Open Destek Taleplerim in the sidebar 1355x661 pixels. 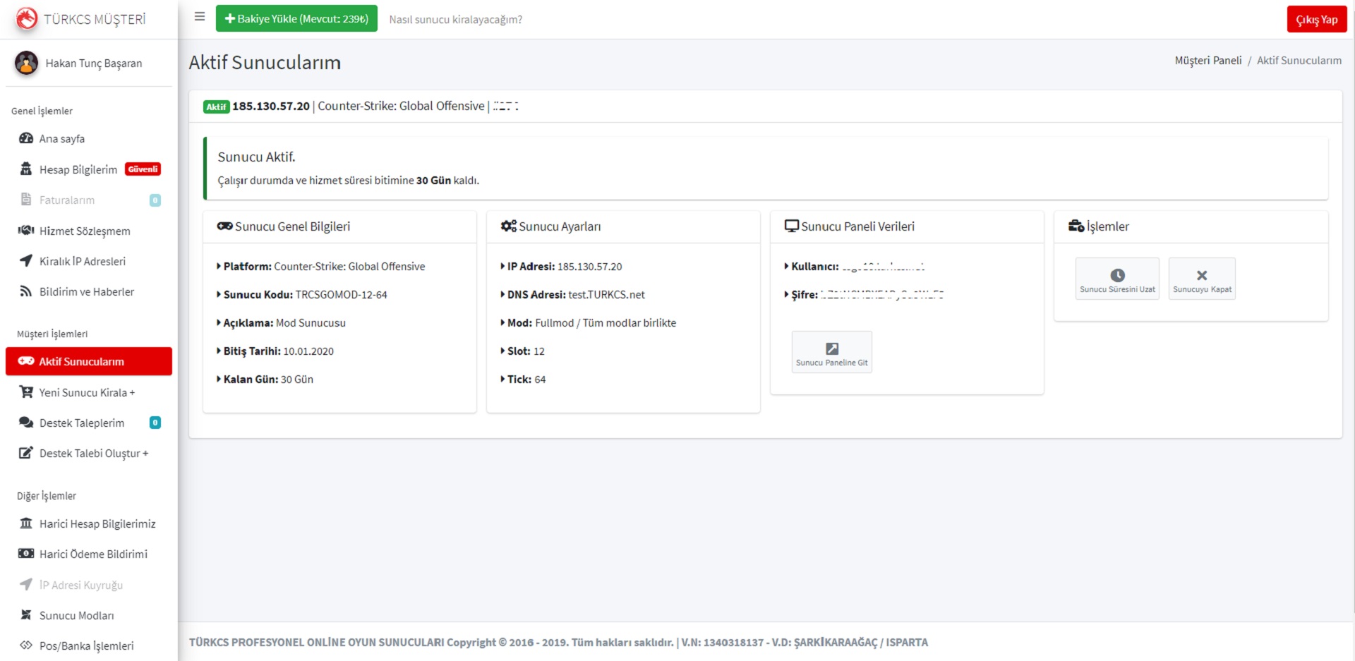click(82, 423)
